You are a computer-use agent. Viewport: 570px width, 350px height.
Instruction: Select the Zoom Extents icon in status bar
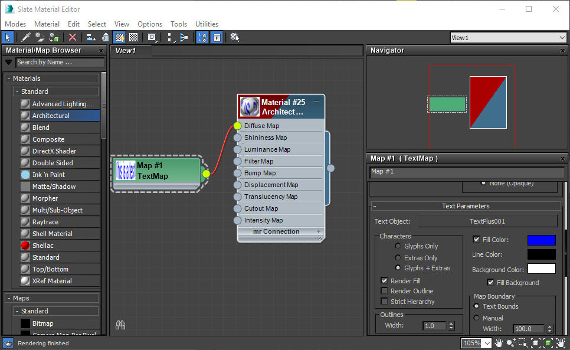pyautogui.click(x=536, y=342)
